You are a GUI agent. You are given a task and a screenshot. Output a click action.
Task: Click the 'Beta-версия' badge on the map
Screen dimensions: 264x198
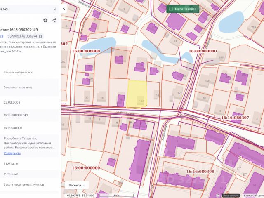coord(231,196)
